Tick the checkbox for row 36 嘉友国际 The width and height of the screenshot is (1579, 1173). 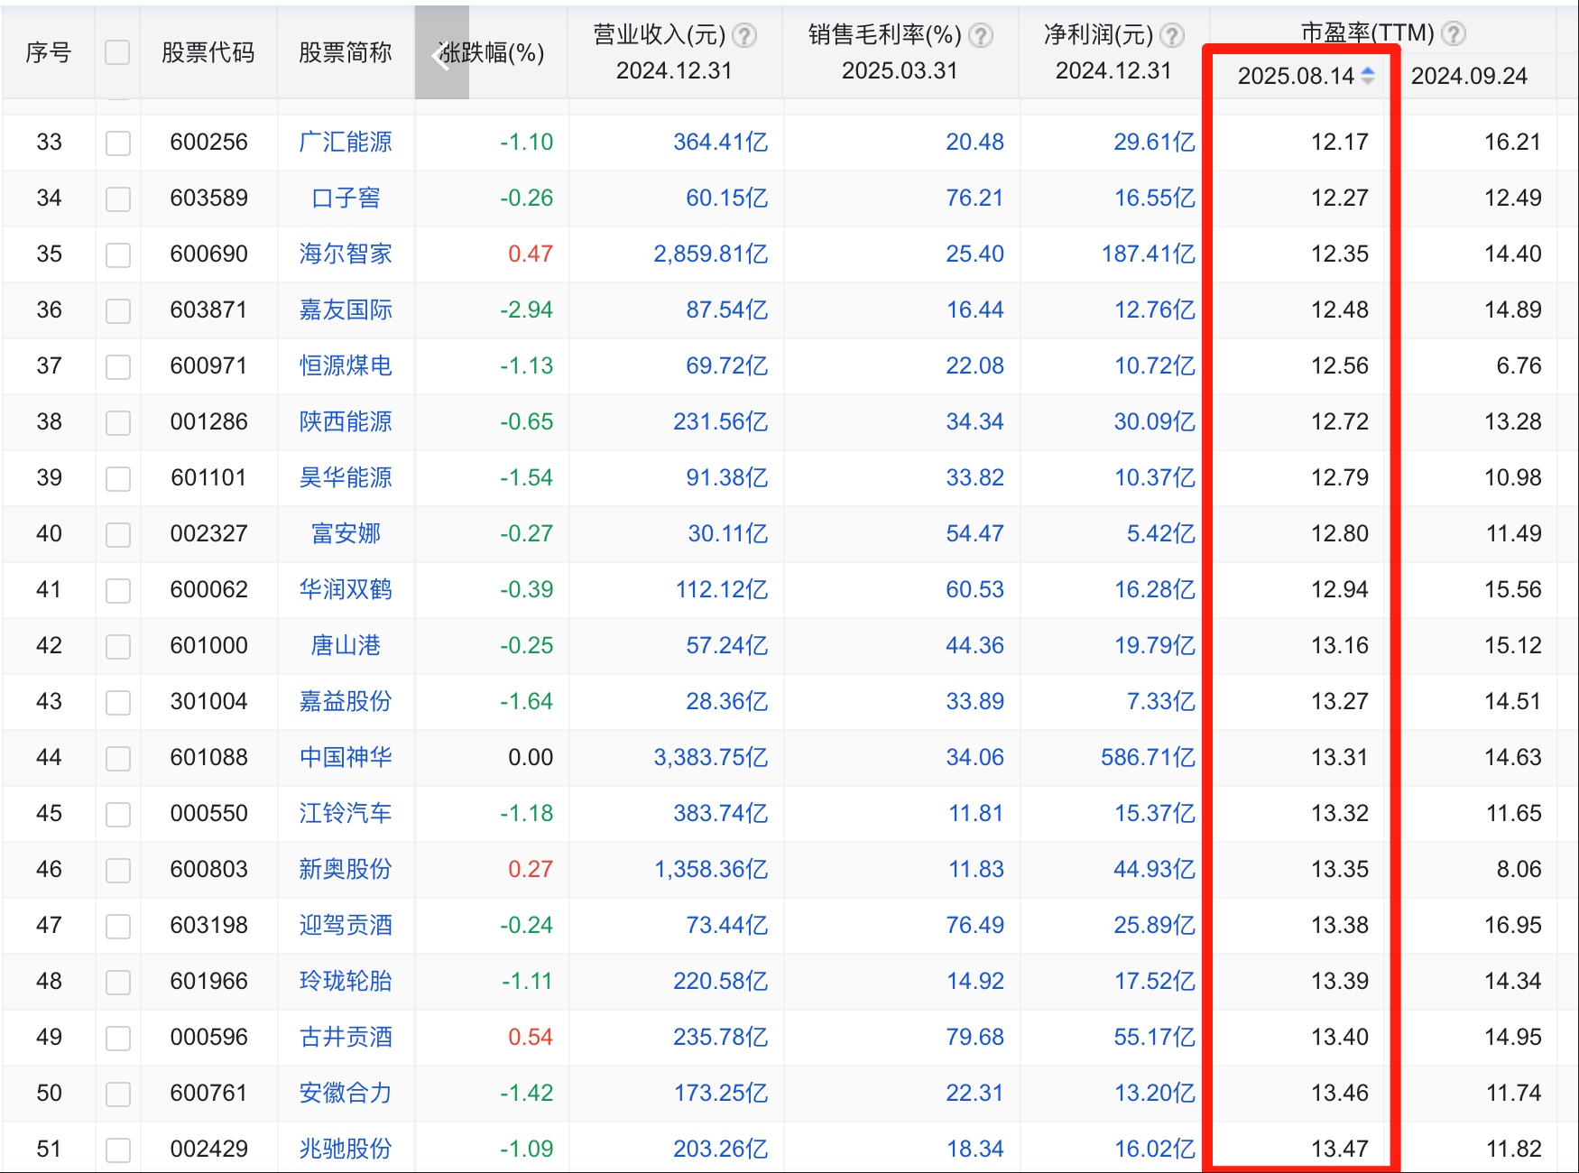pos(118,311)
